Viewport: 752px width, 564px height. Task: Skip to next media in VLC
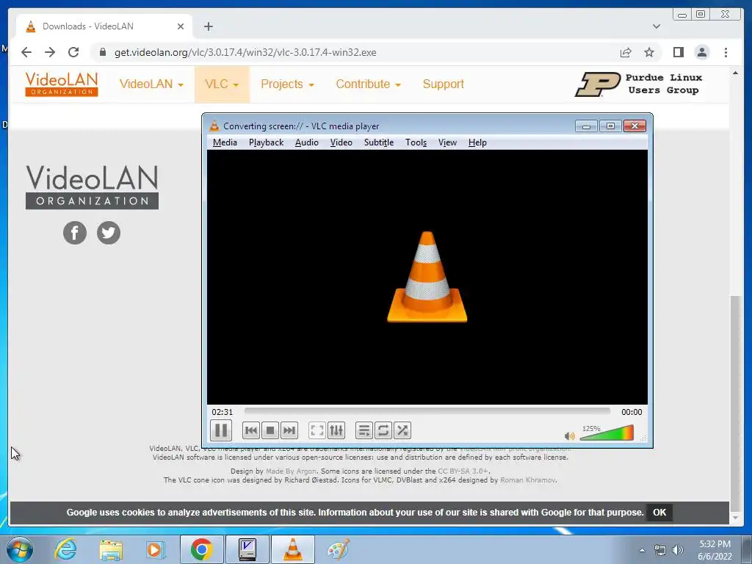pyautogui.click(x=289, y=430)
